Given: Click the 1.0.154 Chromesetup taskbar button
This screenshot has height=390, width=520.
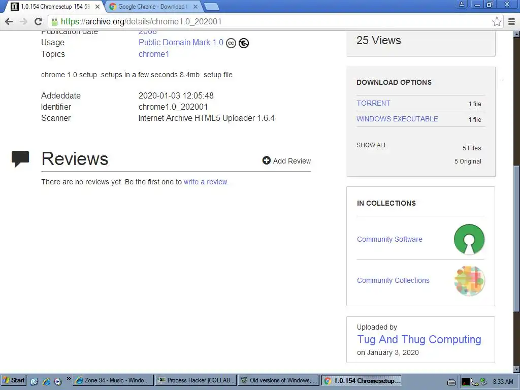Looking at the screenshot, I should (361, 380).
